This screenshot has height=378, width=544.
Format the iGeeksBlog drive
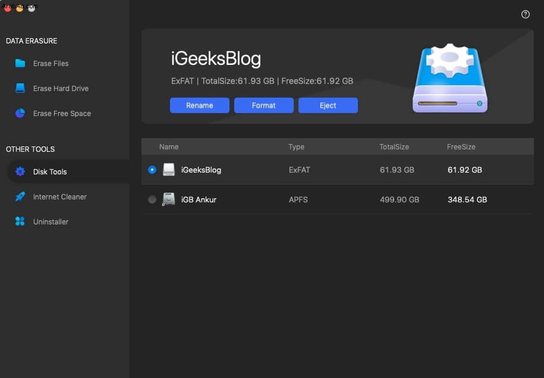(263, 105)
